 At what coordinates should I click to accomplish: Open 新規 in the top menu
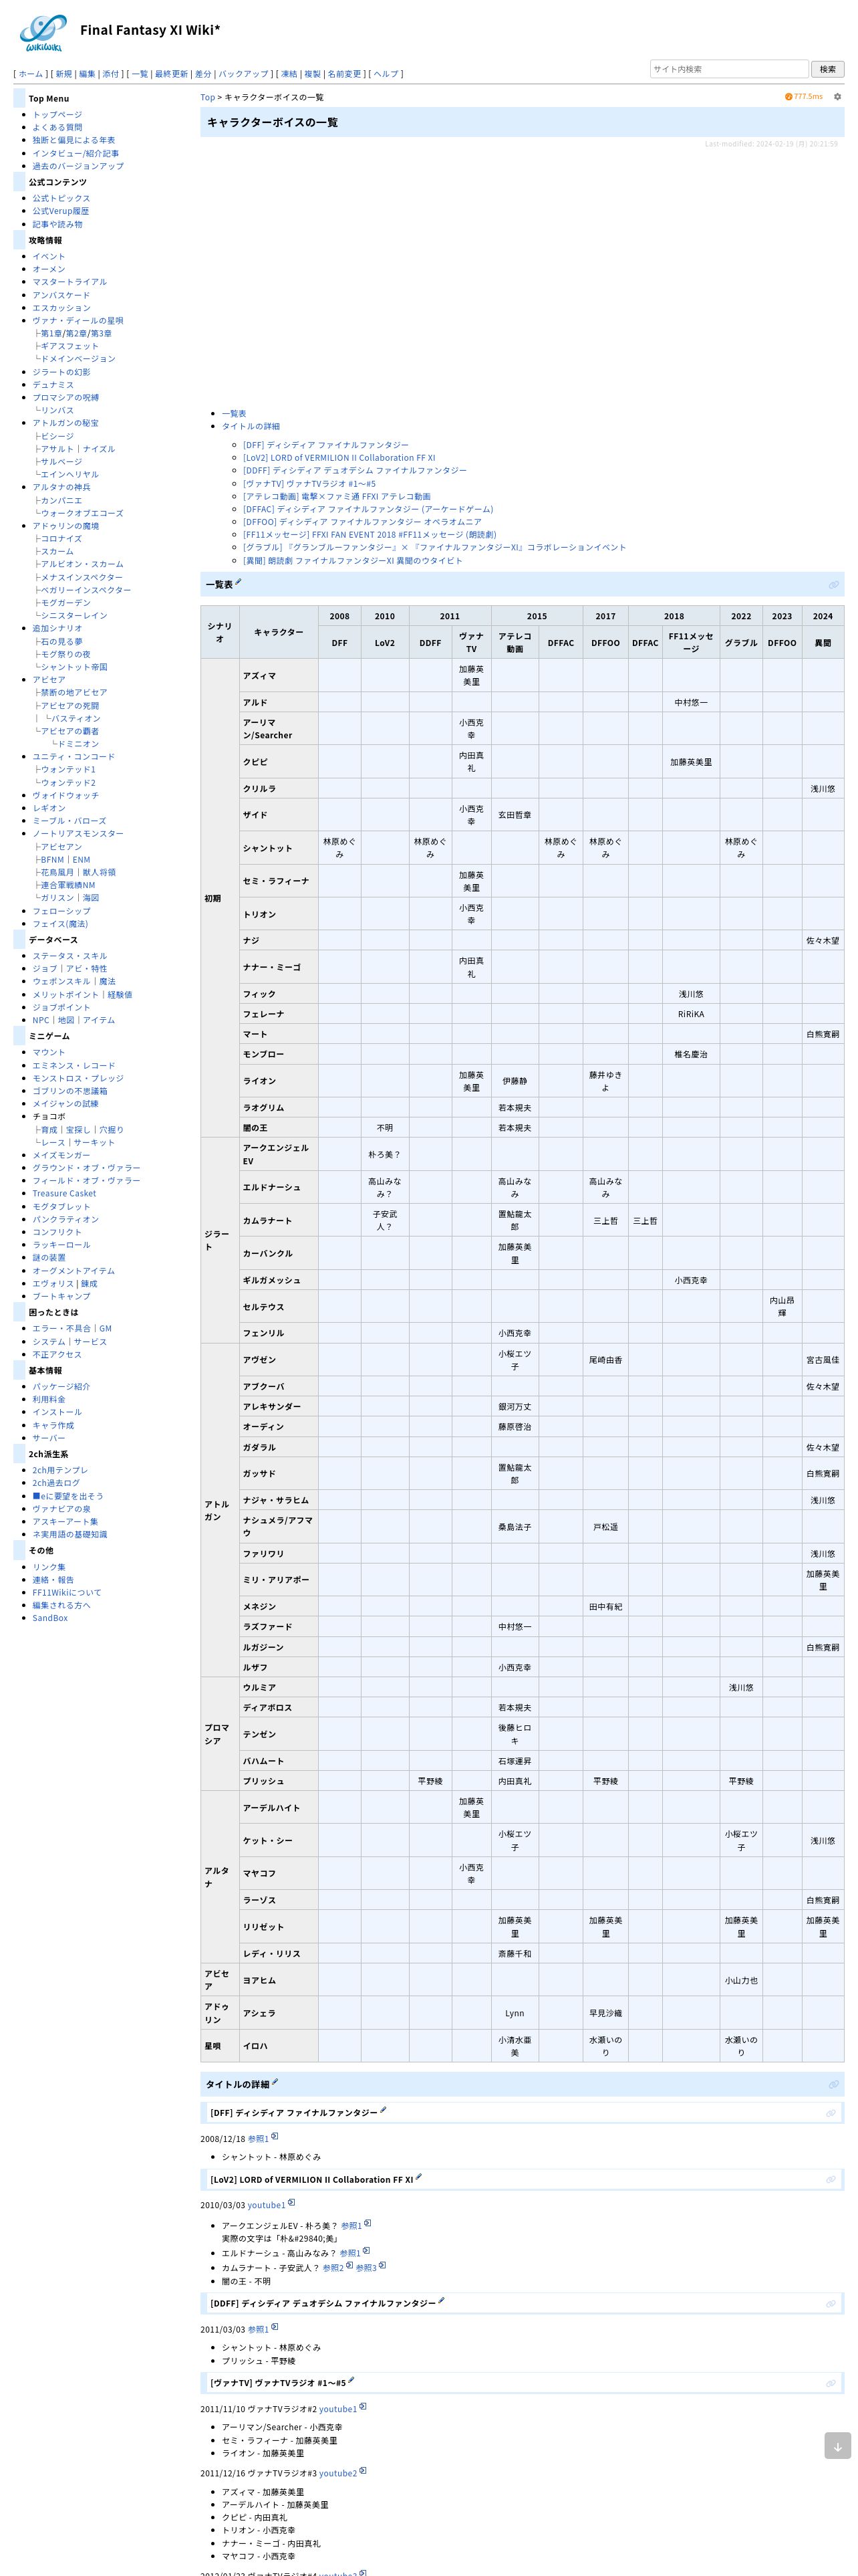point(64,74)
